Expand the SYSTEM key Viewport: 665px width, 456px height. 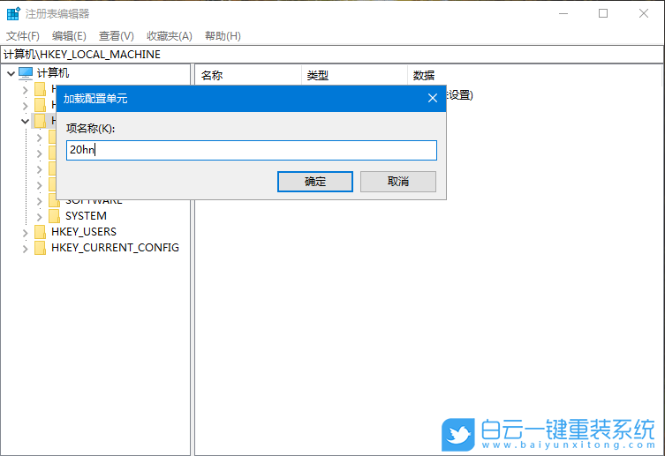point(40,217)
